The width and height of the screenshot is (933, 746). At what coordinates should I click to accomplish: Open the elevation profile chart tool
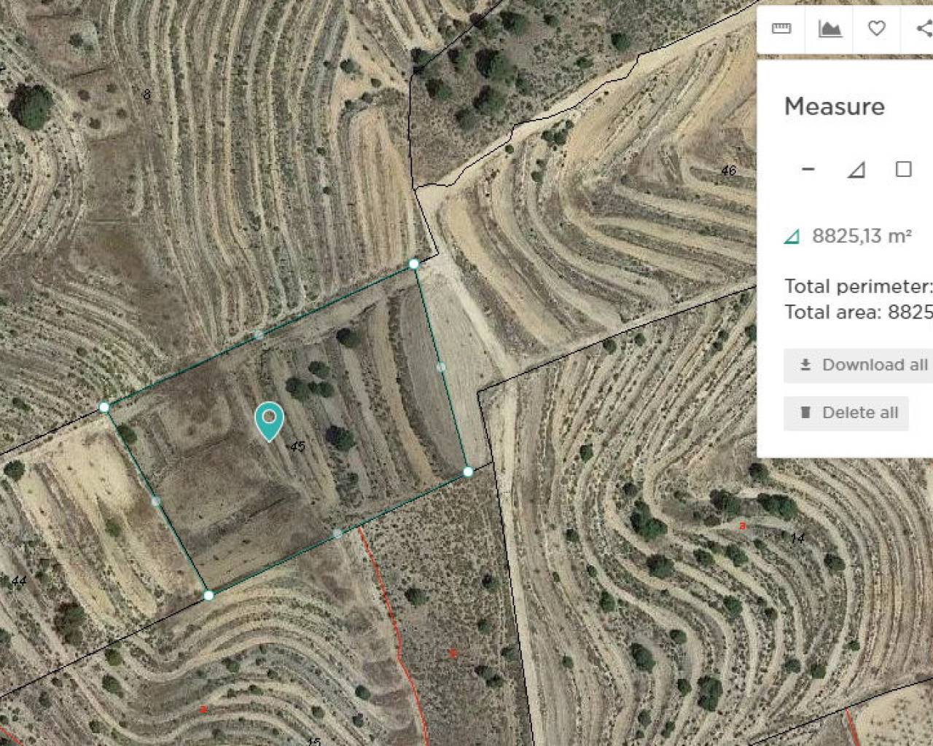pos(829,28)
